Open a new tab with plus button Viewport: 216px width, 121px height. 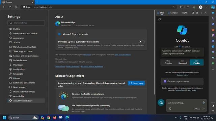(37, 2)
